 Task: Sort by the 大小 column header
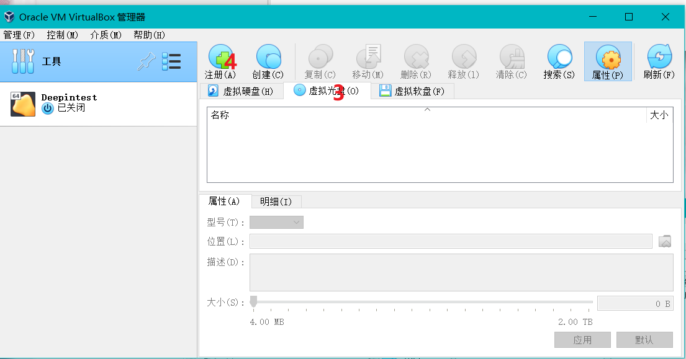(659, 115)
